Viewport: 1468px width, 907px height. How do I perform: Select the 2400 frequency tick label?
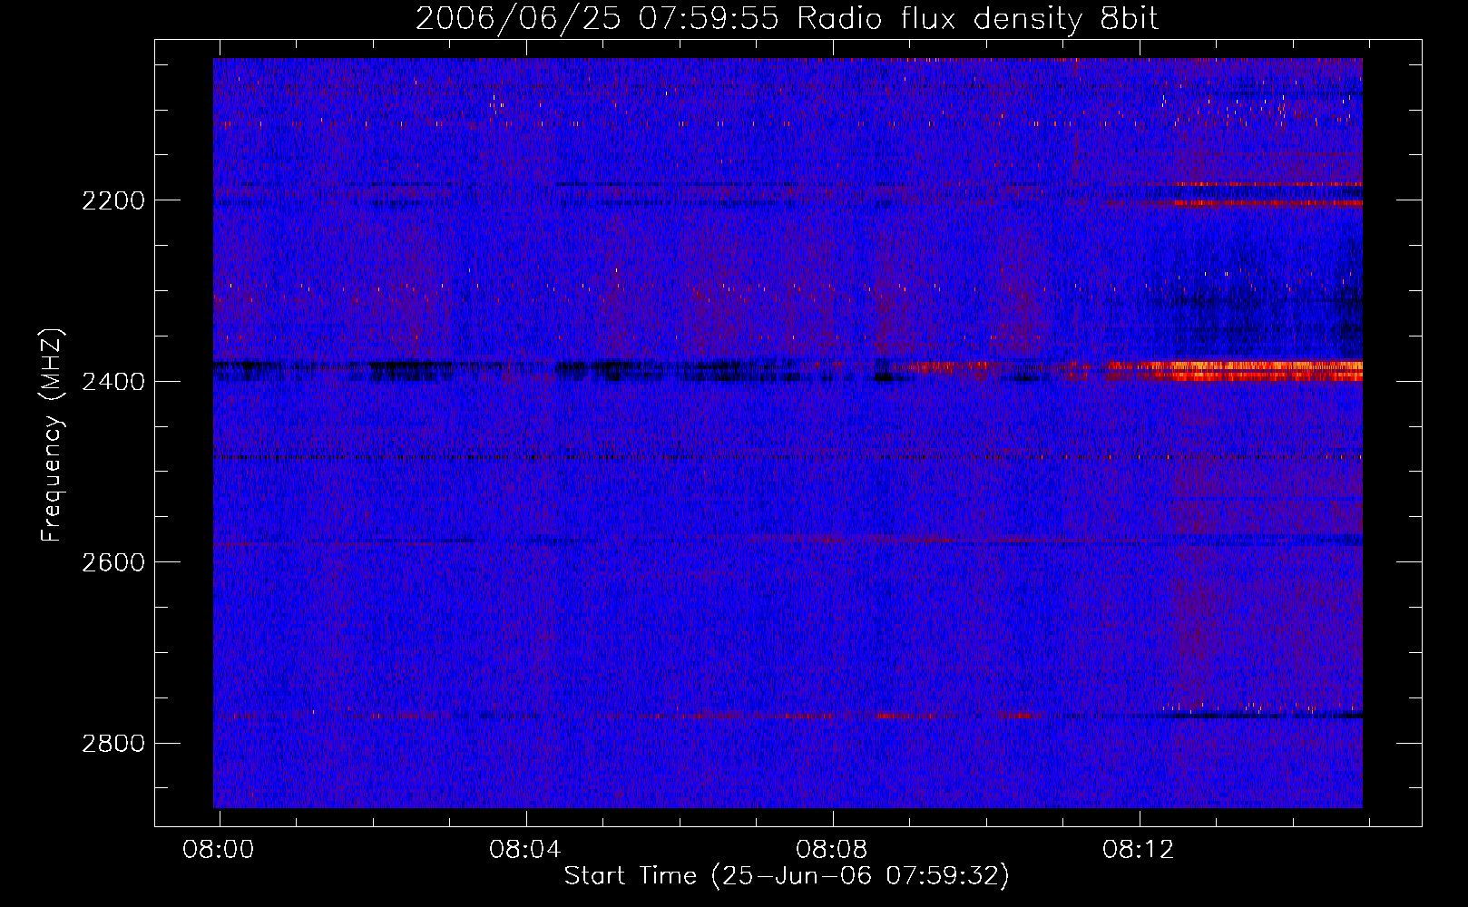(x=113, y=382)
